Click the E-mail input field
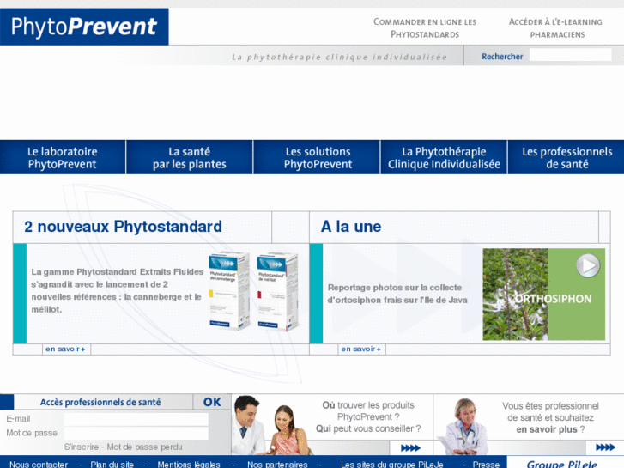 tap(136, 419)
